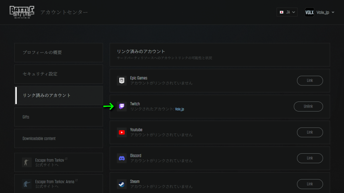Open プロフィールの概要 section
This screenshot has height=193, width=344.
coord(58,53)
